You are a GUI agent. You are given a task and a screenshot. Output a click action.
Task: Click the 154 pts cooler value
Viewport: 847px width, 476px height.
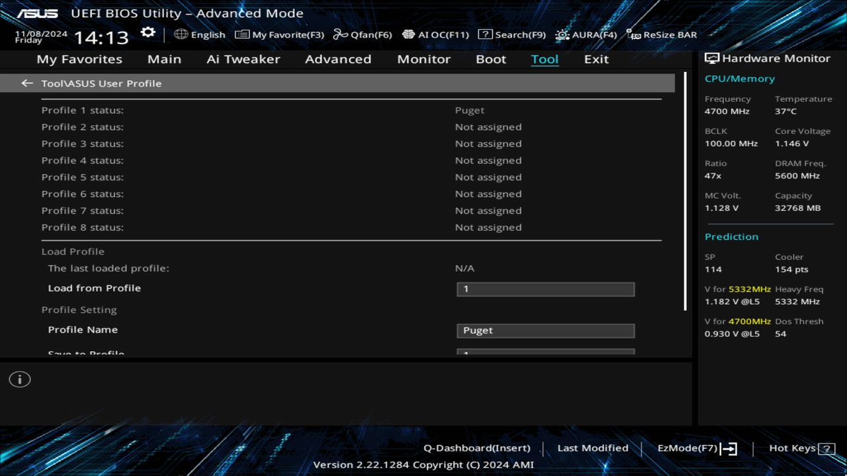(x=791, y=270)
